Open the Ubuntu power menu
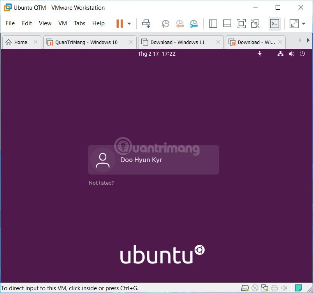 [x=302, y=54]
